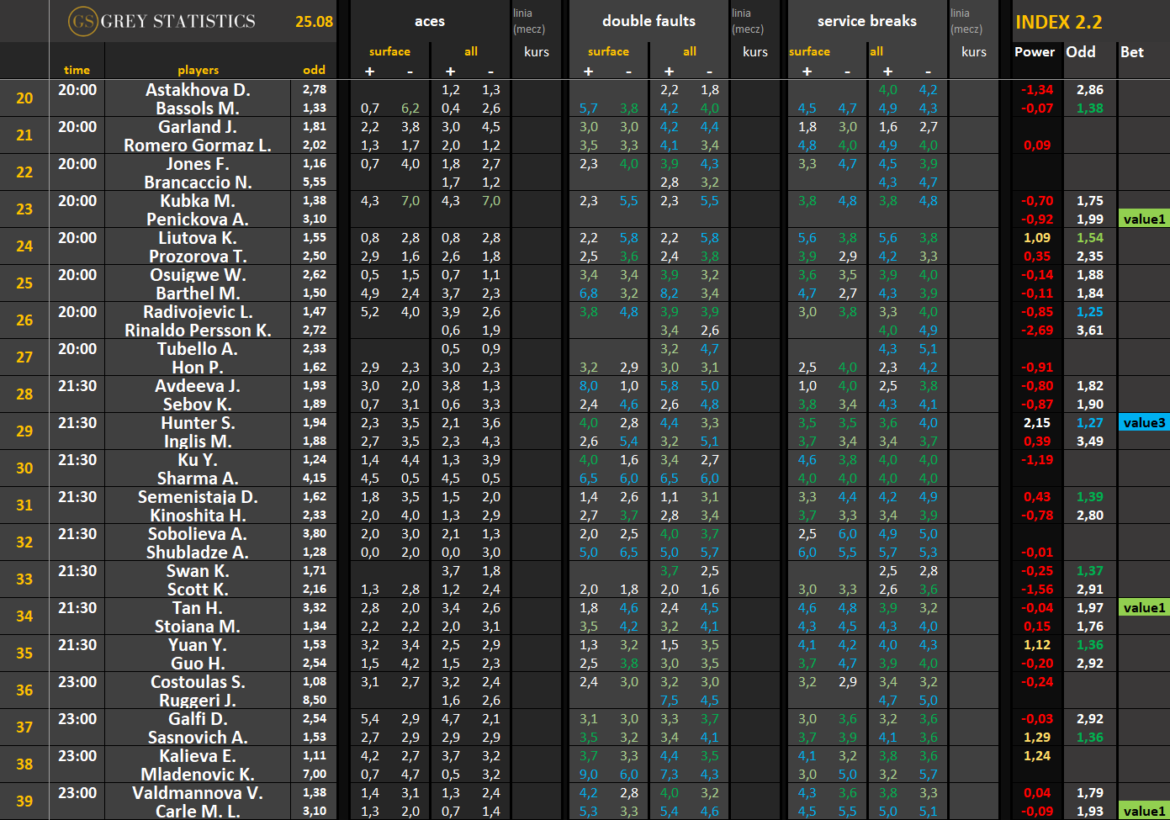
Task: Click player name Astakhova D.
Action: click(x=198, y=90)
